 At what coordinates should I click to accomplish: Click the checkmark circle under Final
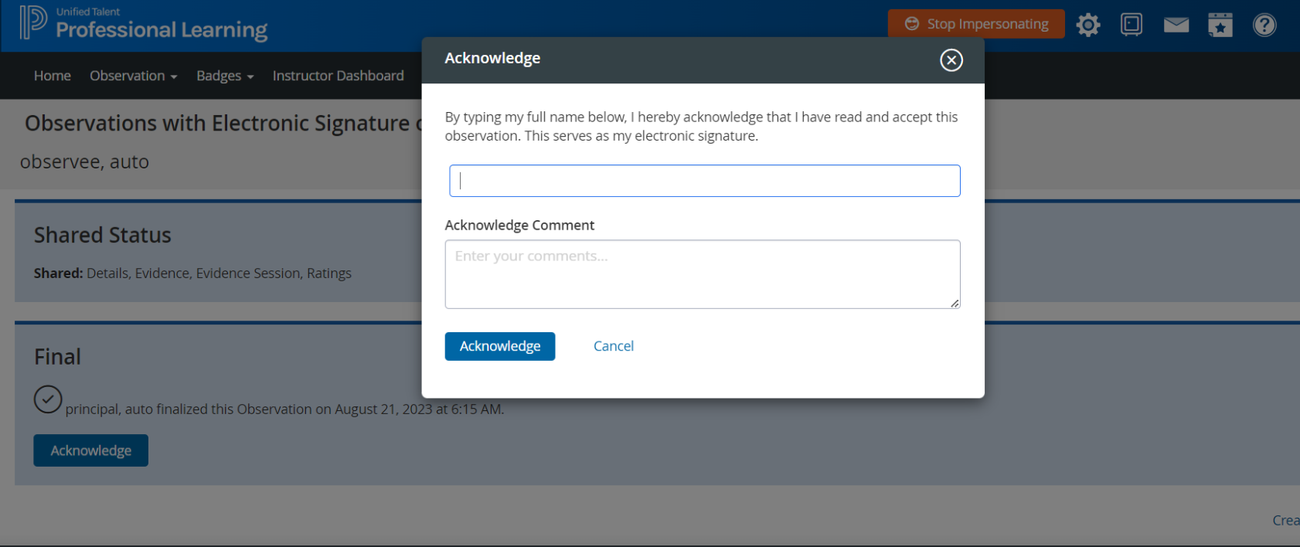pyautogui.click(x=48, y=399)
